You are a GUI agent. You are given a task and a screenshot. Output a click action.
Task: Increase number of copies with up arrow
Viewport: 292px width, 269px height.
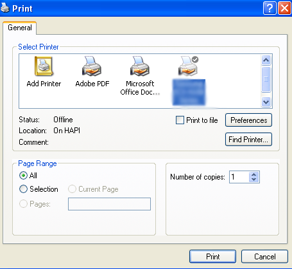coord(254,174)
